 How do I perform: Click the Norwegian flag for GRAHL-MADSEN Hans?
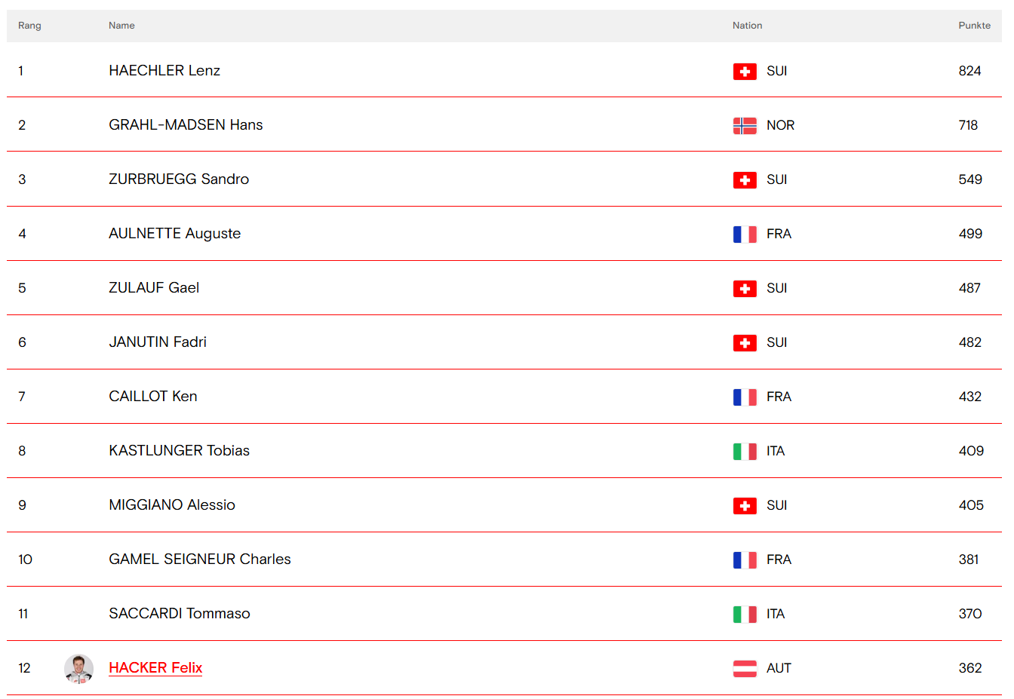click(x=745, y=126)
